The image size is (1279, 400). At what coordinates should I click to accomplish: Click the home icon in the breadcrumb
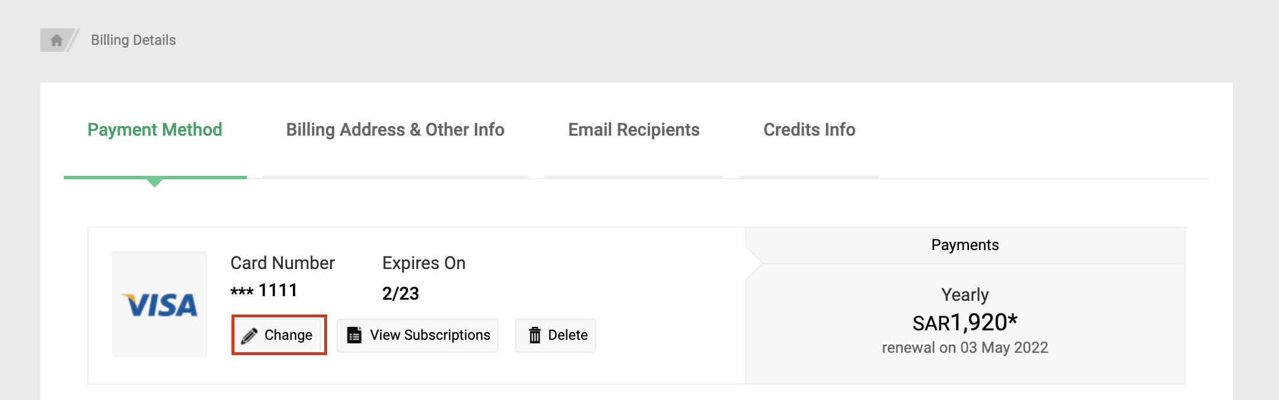(x=57, y=40)
